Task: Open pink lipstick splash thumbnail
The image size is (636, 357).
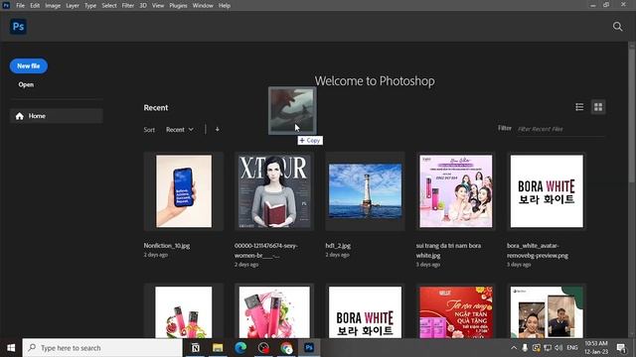Action: pos(274,311)
